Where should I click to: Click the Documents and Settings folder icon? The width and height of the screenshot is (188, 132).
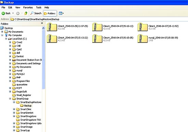14,63
